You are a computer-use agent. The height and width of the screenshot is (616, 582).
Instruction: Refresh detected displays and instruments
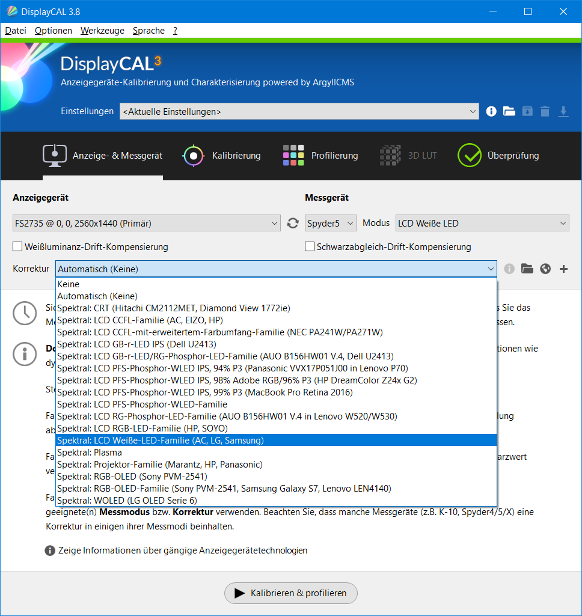(293, 223)
